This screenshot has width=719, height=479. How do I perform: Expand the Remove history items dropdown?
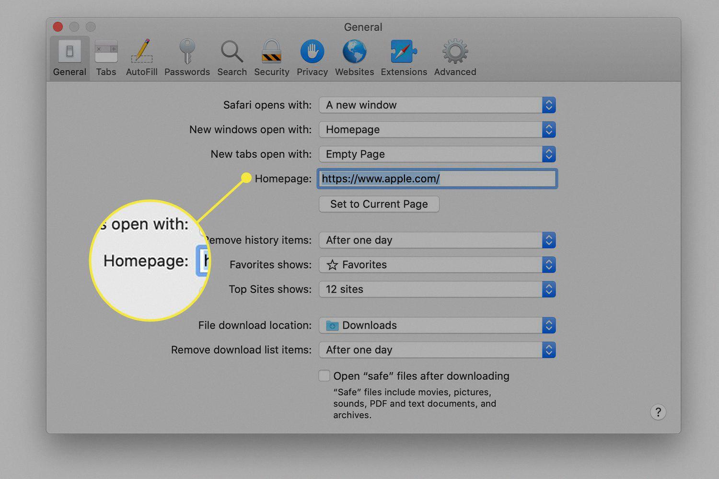point(437,240)
